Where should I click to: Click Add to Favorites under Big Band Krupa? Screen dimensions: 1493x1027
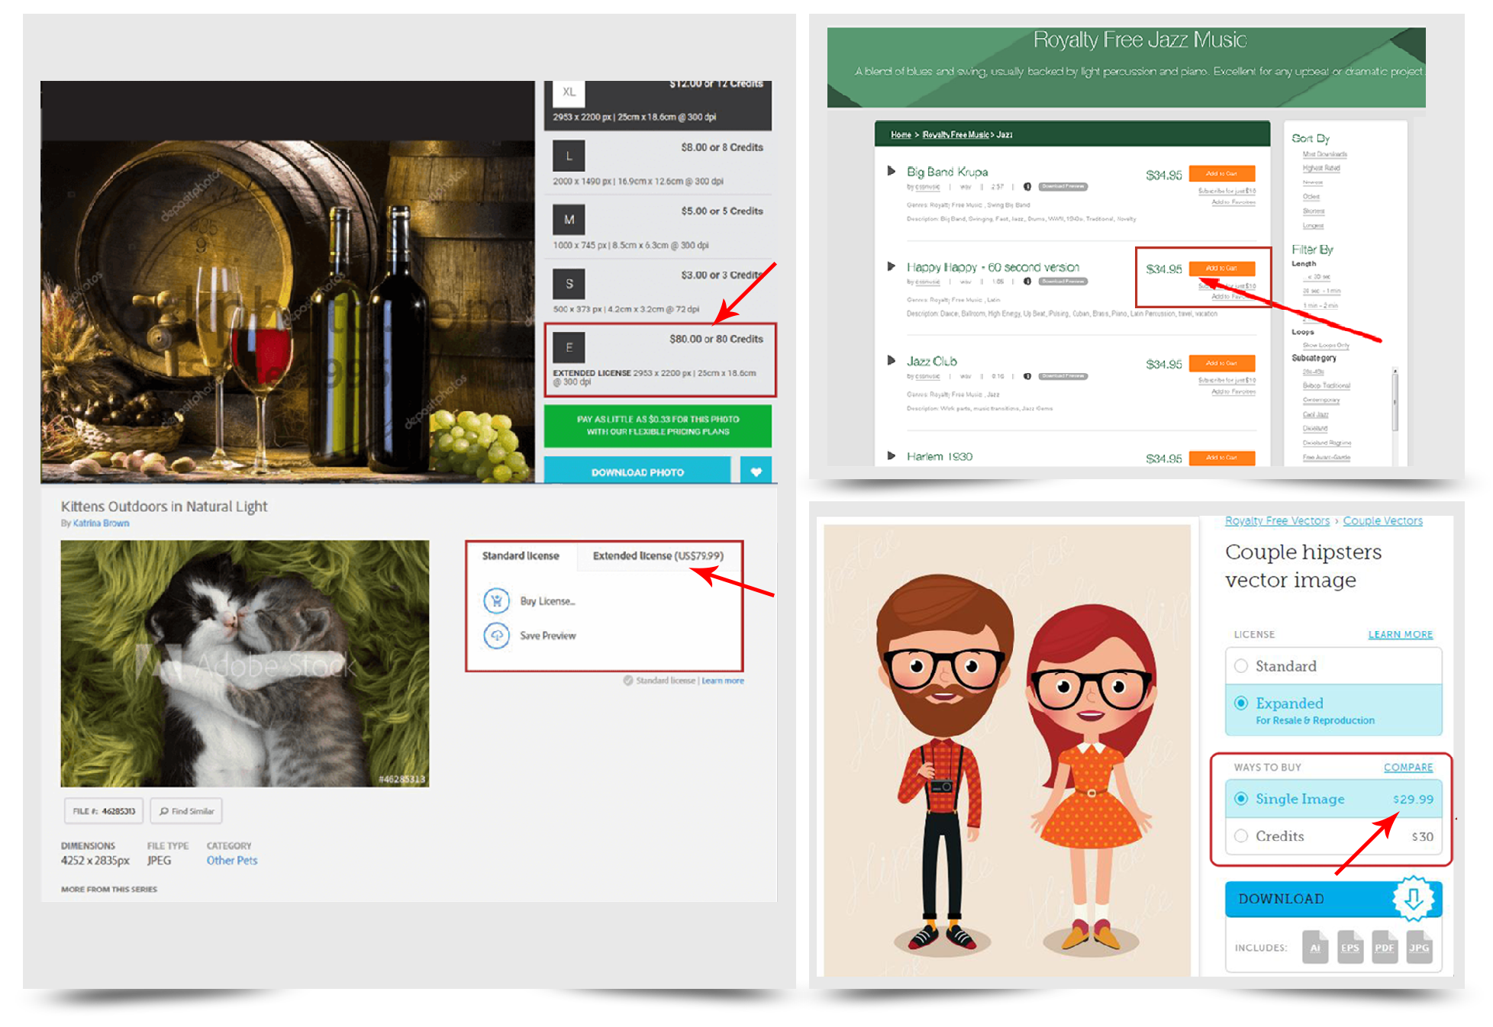pyautogui.click(x=1233, y=202)
